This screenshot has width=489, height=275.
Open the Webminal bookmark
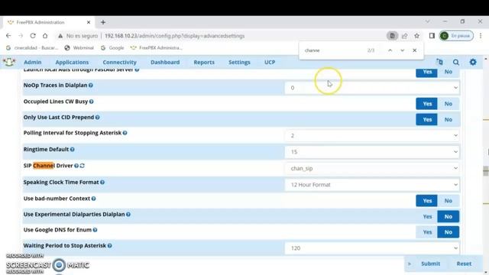[79, 47]
